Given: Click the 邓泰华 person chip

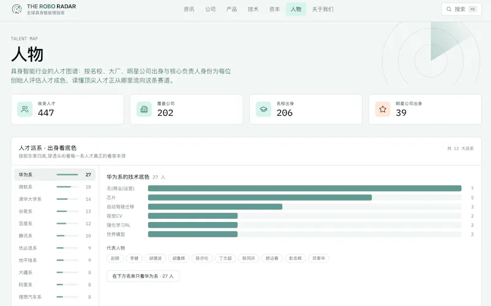Looking at the screenshot, I should click(x=319, y=258).
